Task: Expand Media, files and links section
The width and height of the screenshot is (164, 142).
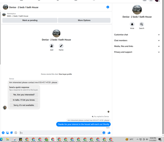Action: point(137,46)
